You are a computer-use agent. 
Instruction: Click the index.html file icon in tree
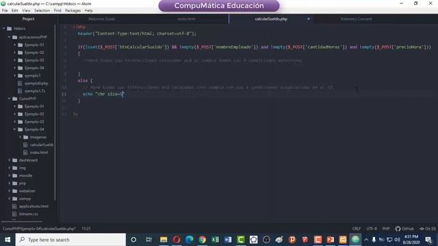[25, 152]
